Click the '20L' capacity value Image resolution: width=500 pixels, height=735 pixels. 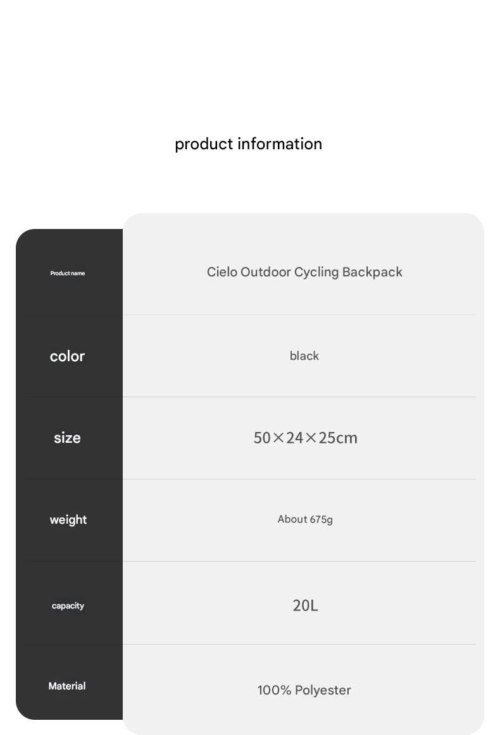pos(305,605)
